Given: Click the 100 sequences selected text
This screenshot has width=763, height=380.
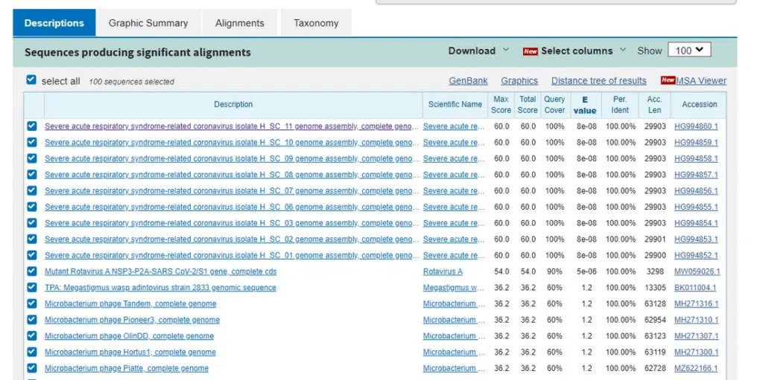Looking at the screenshot, I should click(x=131, y=82).
